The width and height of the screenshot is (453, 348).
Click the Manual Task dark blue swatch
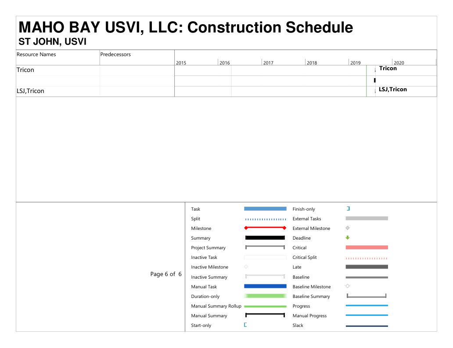click(265, 286)
